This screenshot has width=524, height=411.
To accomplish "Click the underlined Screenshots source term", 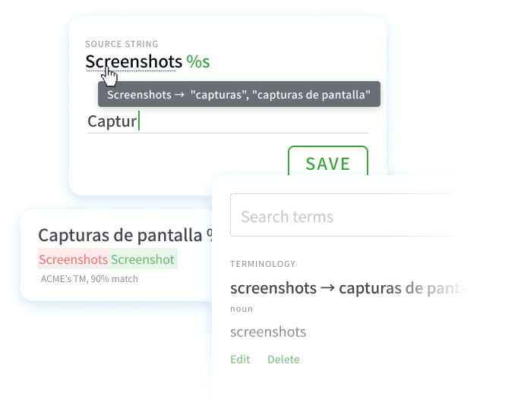I will [x=133, y=61].
